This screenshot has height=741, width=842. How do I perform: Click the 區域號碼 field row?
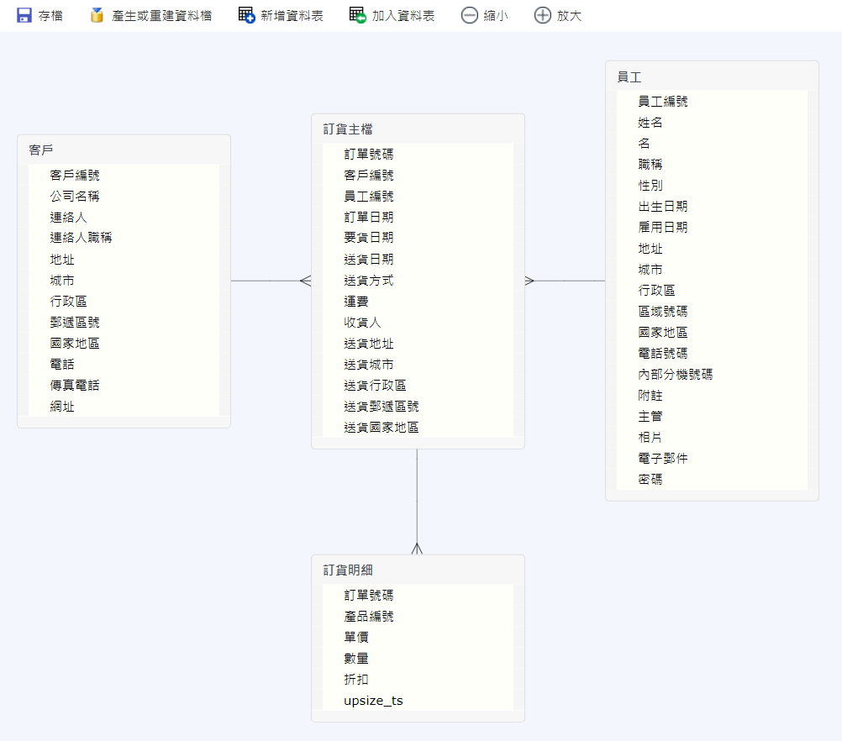point(712,312)
